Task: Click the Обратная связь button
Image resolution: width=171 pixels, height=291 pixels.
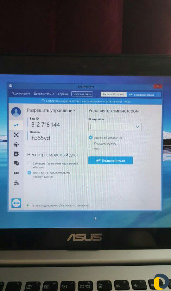Action: (x=82, y=94)
